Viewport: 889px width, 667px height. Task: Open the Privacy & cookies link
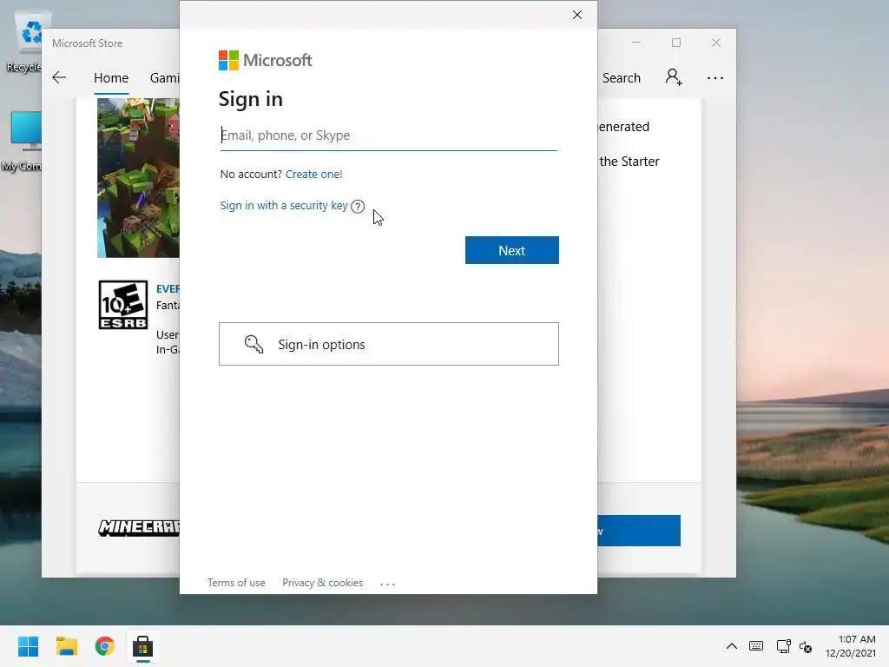click(323, 583)
